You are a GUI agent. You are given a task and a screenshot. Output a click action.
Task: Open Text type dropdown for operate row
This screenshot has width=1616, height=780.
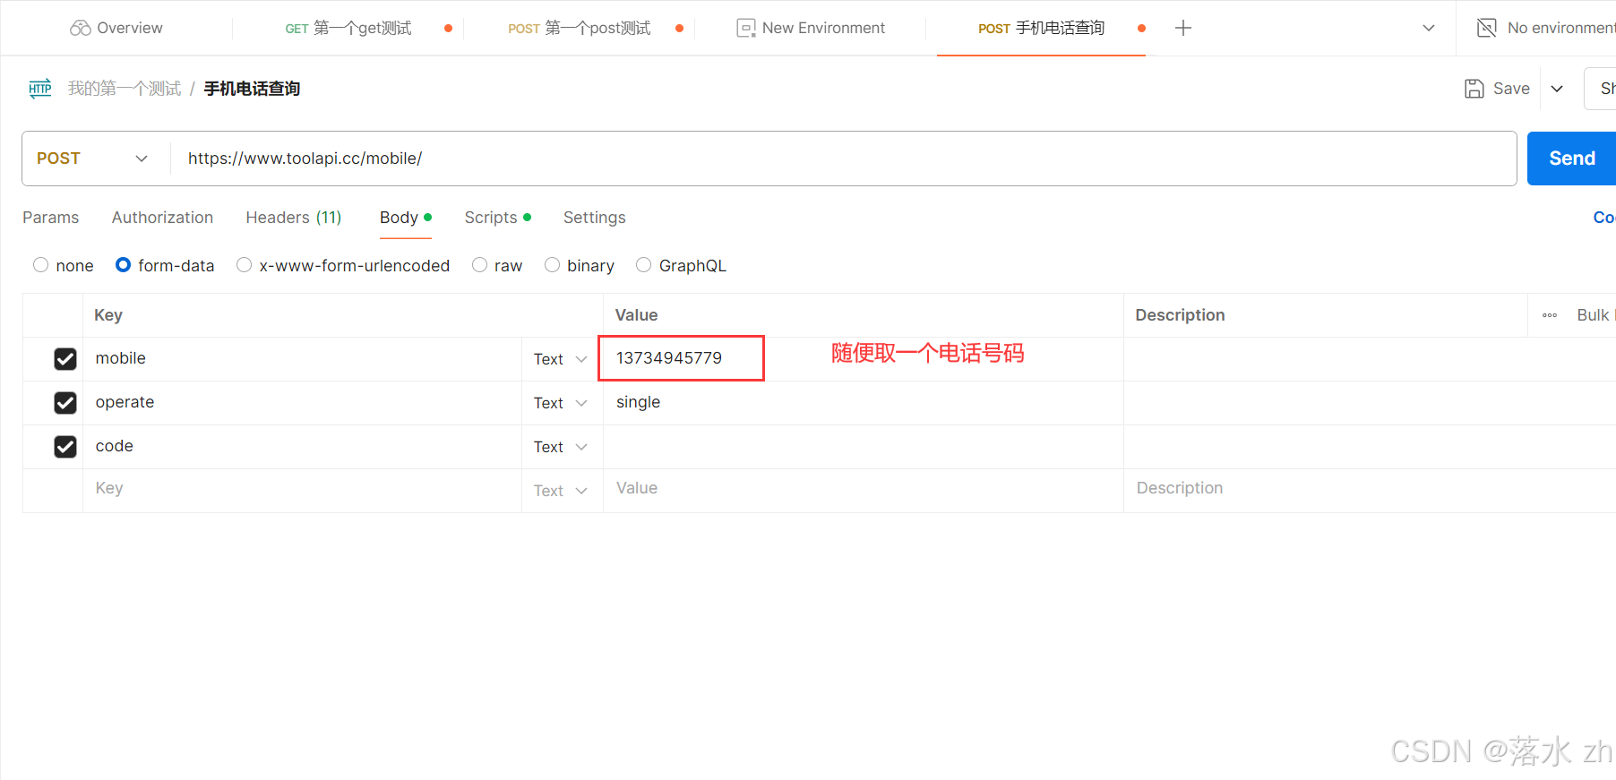(x=561, y=403)
